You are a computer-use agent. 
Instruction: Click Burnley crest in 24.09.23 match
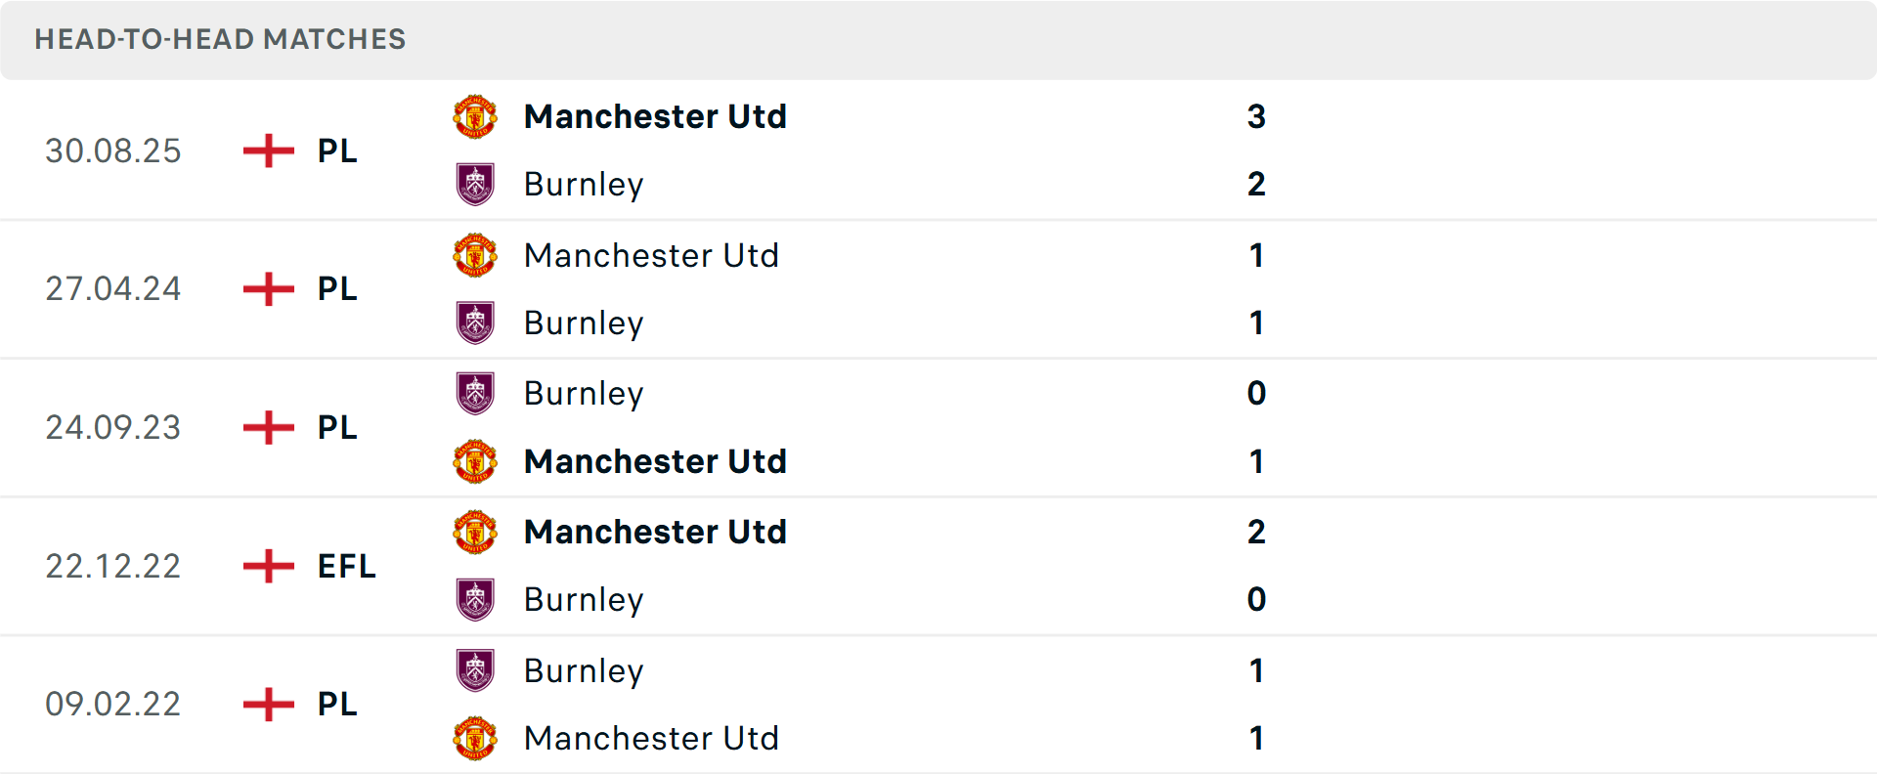click(x=475, y=393)
